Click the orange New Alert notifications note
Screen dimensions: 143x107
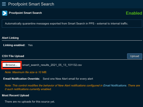[72, 87]
